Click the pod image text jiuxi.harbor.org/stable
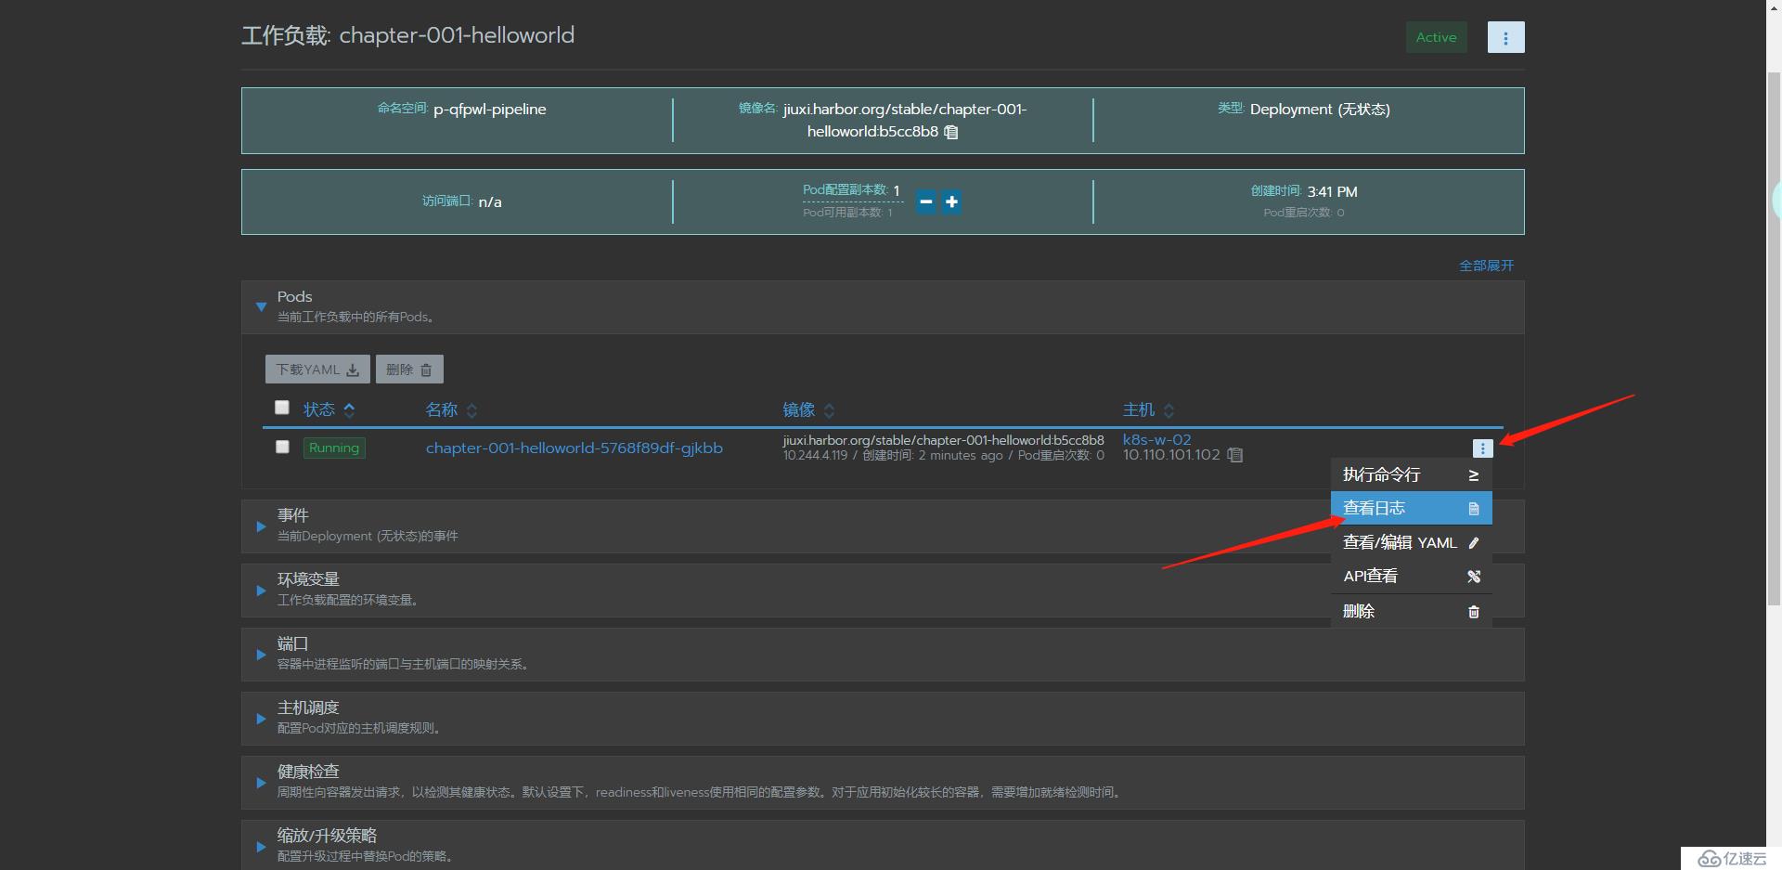This screenshot has width=1782, height=870. point(943,439)
